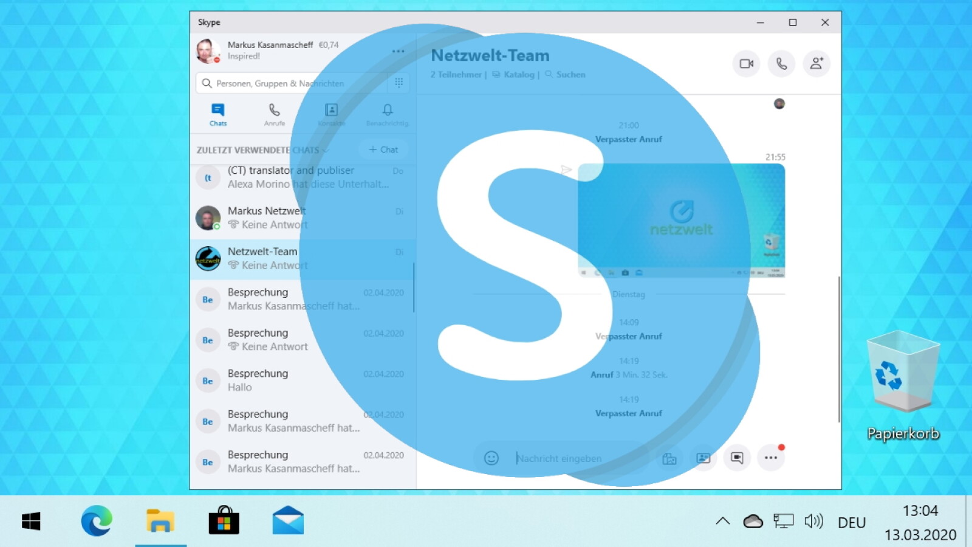The width and height of the screenshot is (972, 547).
Task: Click the chat list scrollbar
Action: (x=414, y=287)
